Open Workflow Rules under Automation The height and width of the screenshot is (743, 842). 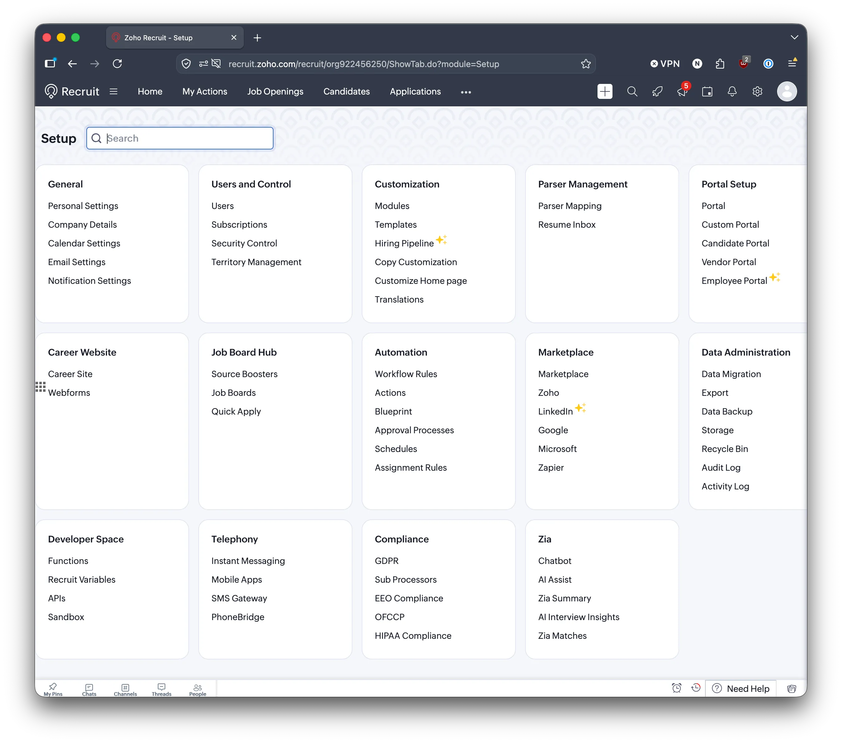(405, 374)
